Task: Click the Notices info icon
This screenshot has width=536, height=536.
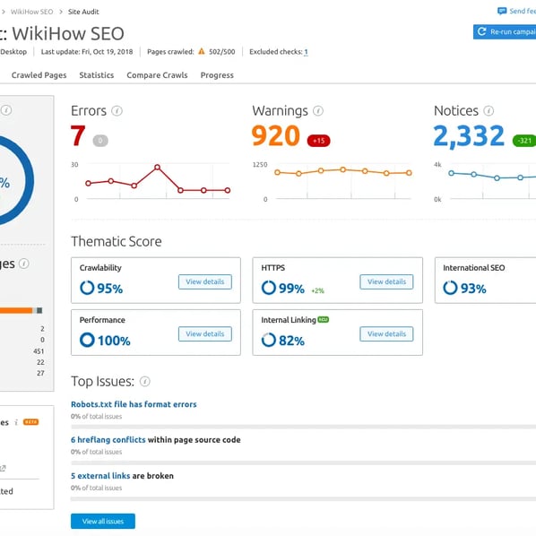Action: tap(488, 111)
